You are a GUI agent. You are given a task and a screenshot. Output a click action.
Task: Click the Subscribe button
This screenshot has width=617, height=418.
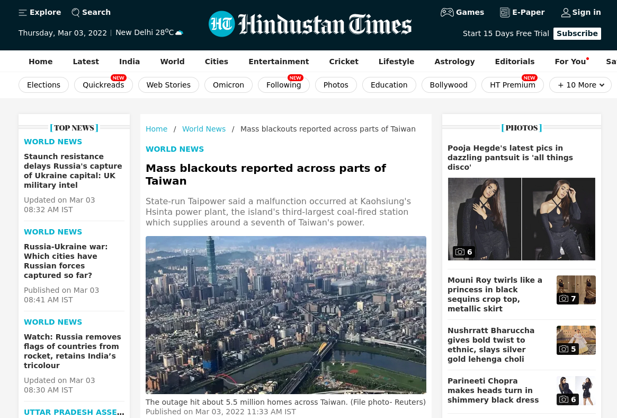tap(577, 33)
